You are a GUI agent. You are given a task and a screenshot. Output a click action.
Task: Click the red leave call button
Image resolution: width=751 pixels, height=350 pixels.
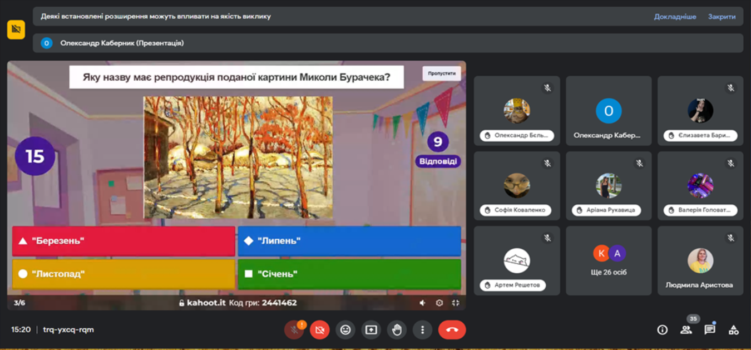click(x=452, y=330)
